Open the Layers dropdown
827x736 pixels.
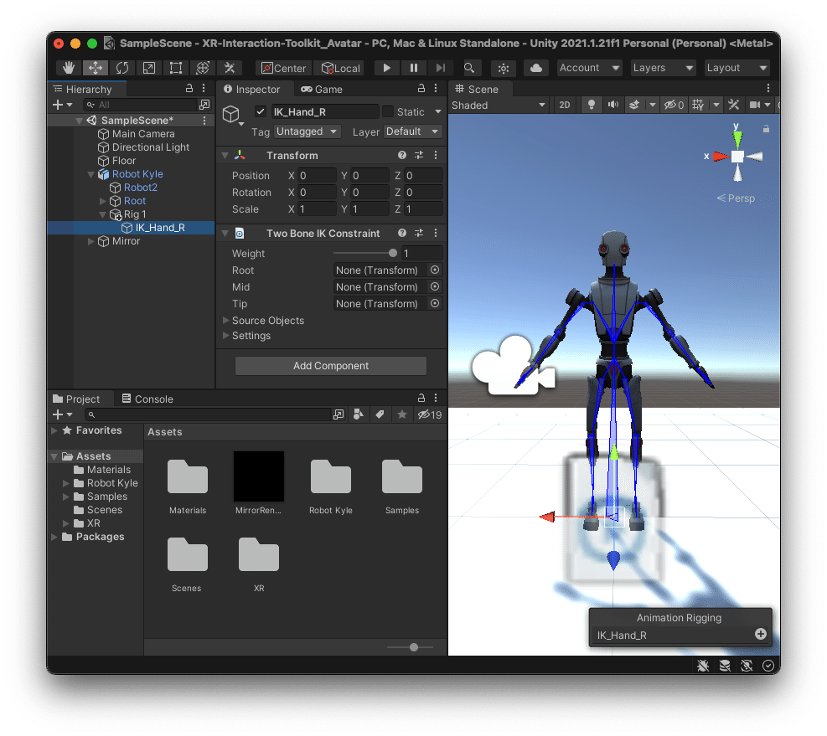pos(663,68)
